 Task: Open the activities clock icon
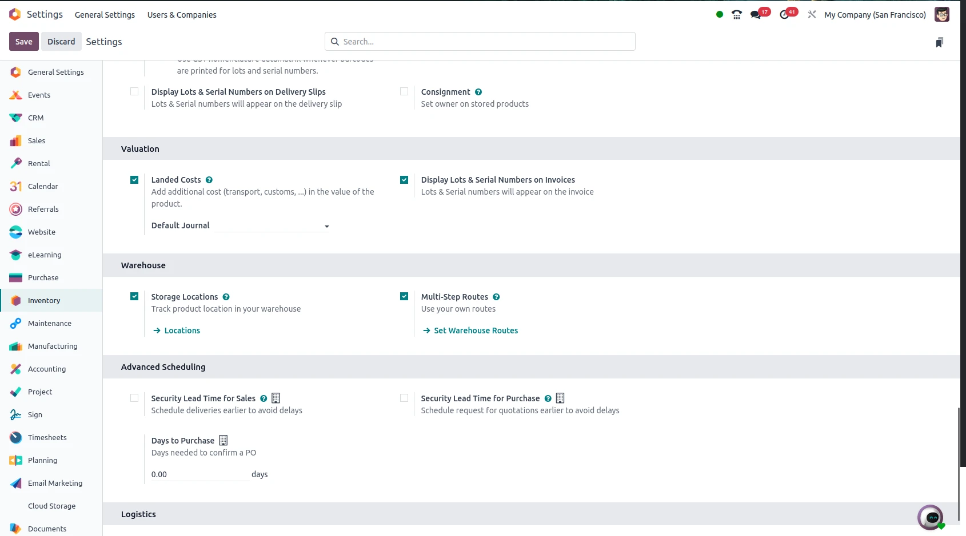pos(785,15)
